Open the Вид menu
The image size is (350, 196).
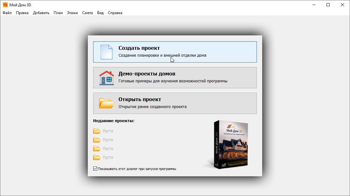(100, 13)
